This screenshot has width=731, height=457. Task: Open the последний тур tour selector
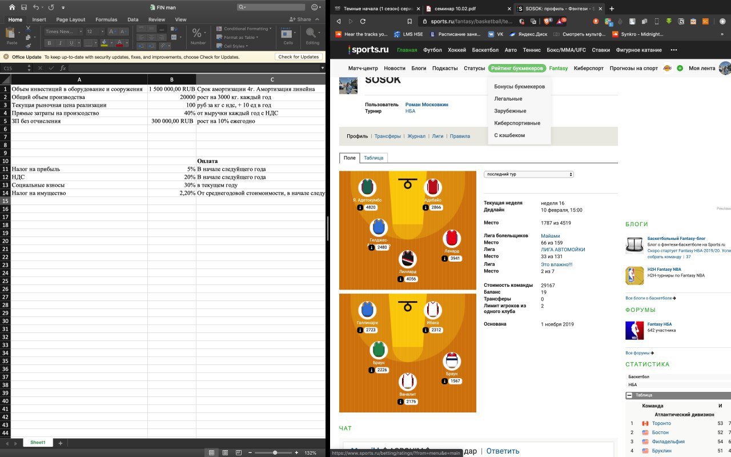[x=528, y=174]
